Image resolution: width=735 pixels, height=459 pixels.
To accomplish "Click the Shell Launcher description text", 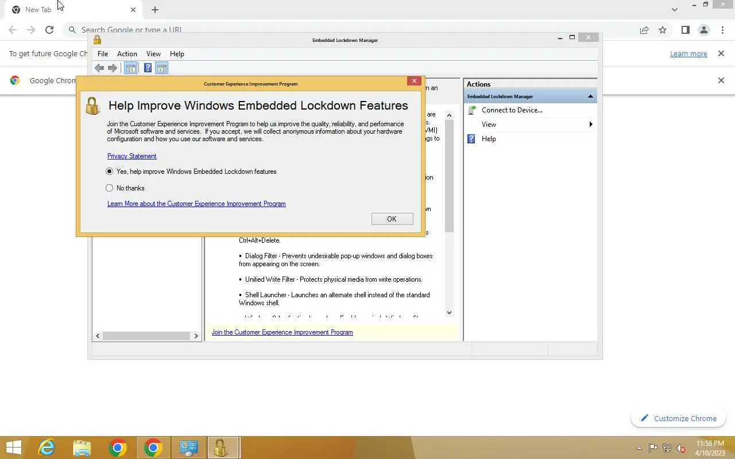I will (334, 299).
